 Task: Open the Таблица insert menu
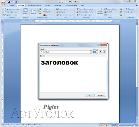click(25, 11)
